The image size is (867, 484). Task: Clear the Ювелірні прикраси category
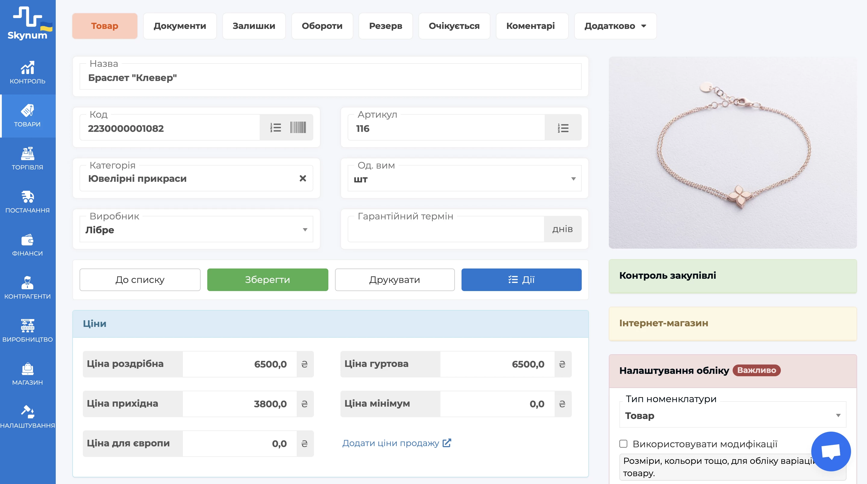point(302,178)
